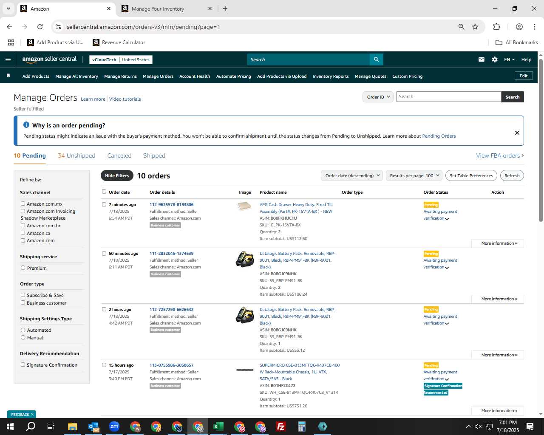Select the Automated shipping settings radio
Screen dimensions: 544x435
(23, 330)
